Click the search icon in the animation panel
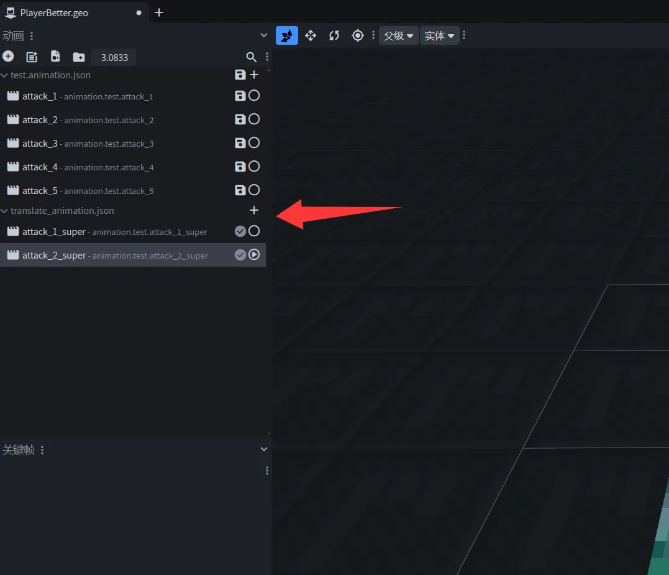 point(251,57)
